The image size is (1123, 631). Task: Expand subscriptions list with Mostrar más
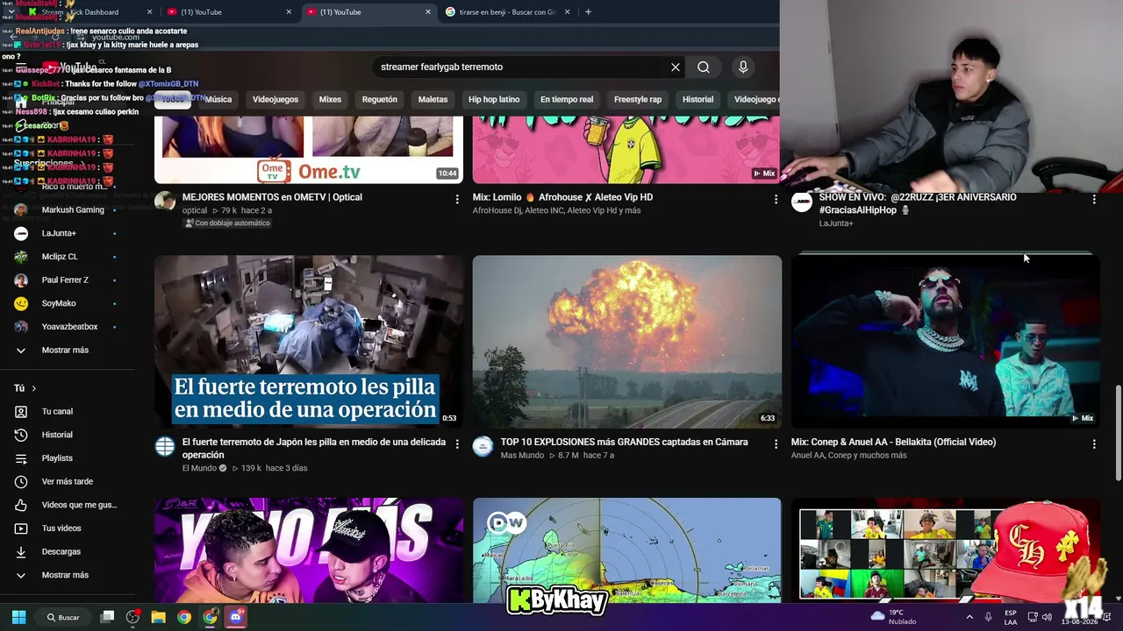[x=67, y=351]
